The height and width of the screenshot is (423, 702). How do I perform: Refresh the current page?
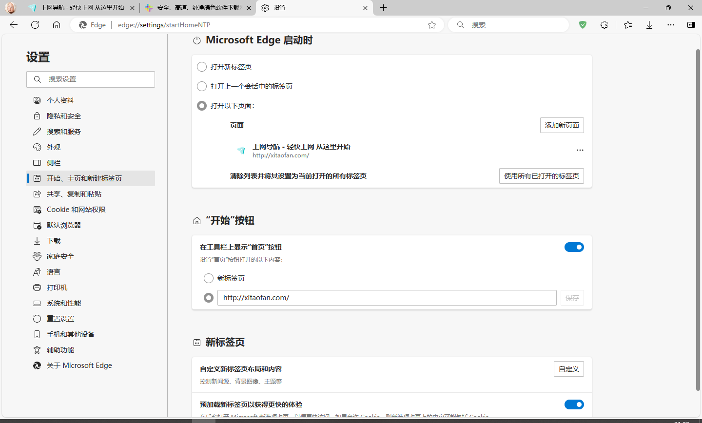pos(35,24)
